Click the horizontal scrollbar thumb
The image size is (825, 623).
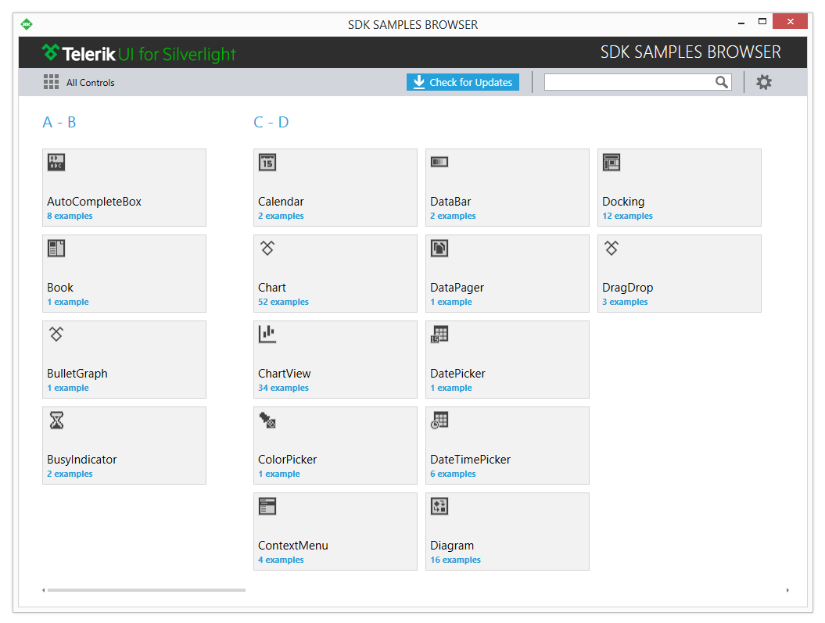click(146, 590)
